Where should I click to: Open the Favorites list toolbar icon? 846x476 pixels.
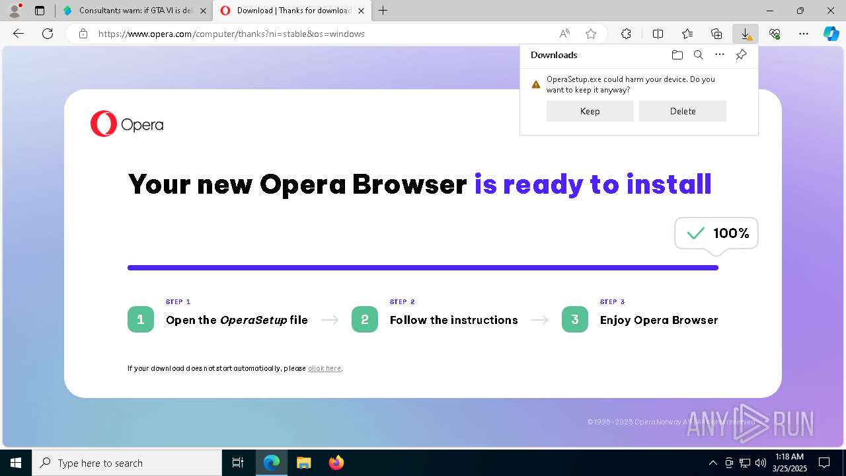coord(687,34)
